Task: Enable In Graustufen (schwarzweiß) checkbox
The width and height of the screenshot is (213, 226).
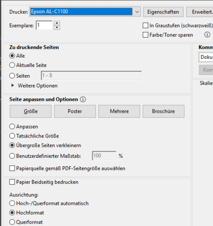Action: coord(145,25)
